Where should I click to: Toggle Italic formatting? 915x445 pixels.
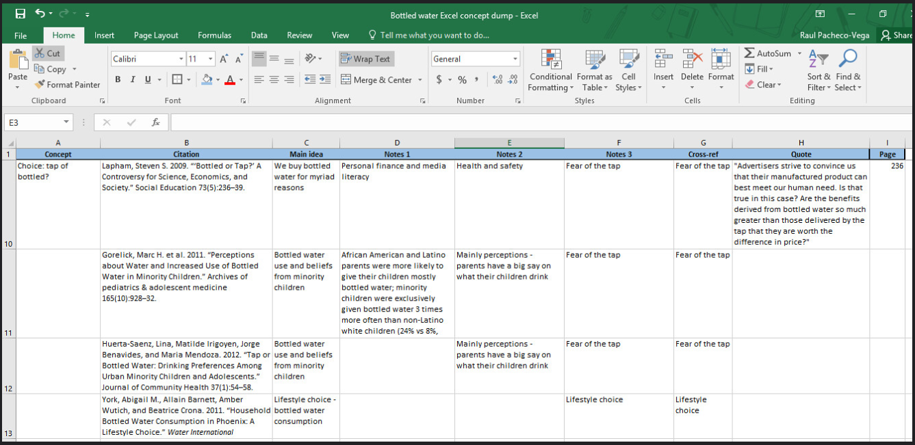pyautogui.click(x=133, y=80)
